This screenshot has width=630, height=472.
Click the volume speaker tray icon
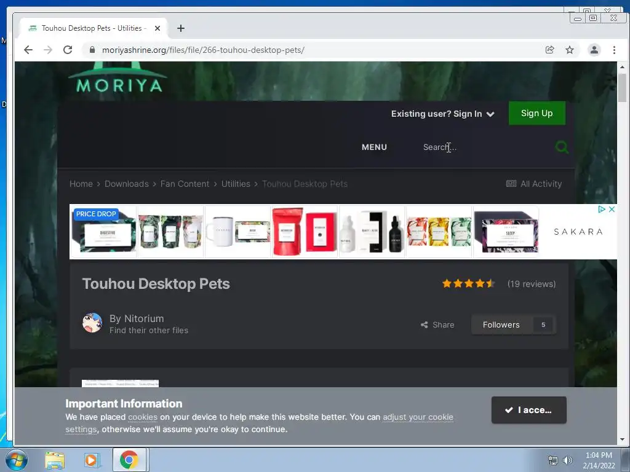click(568, 460)
